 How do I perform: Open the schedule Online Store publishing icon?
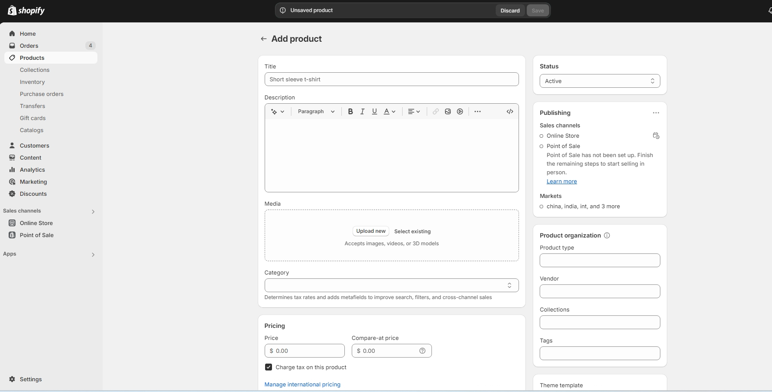656,136
